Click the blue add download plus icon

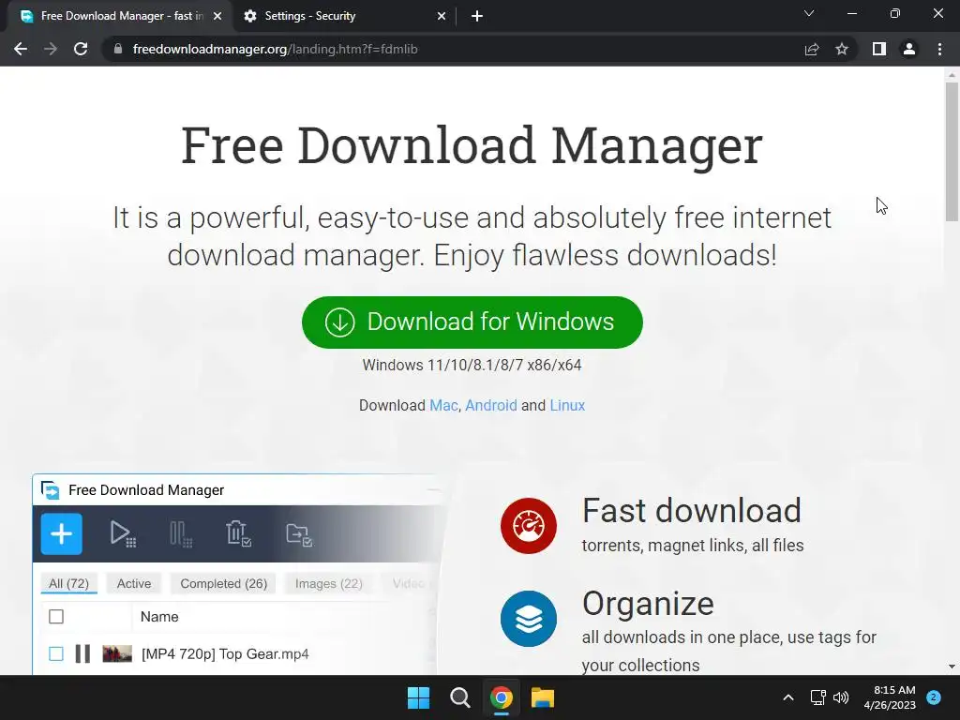pos(61,533)
